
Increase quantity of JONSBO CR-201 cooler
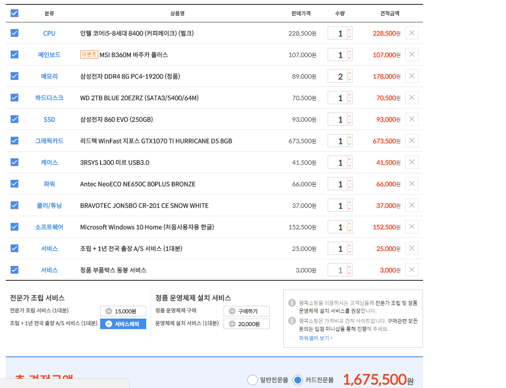[x=350, y=202]
